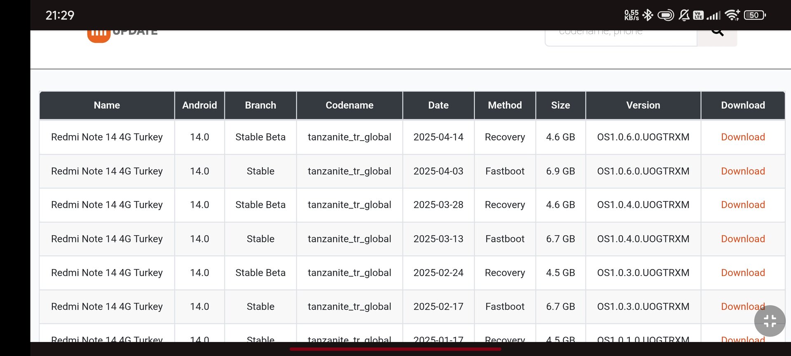This screenshot has width=791, height=356.
Task: Click the Size column header
Action: point(561,105)
